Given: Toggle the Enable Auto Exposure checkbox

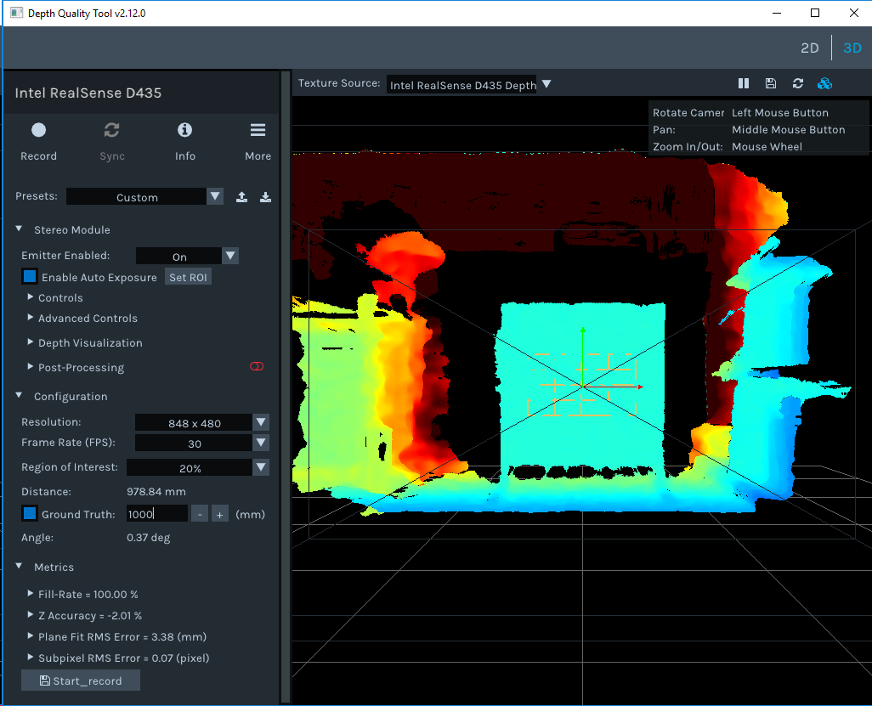Looking at the screenshot, I should [30, 276].
